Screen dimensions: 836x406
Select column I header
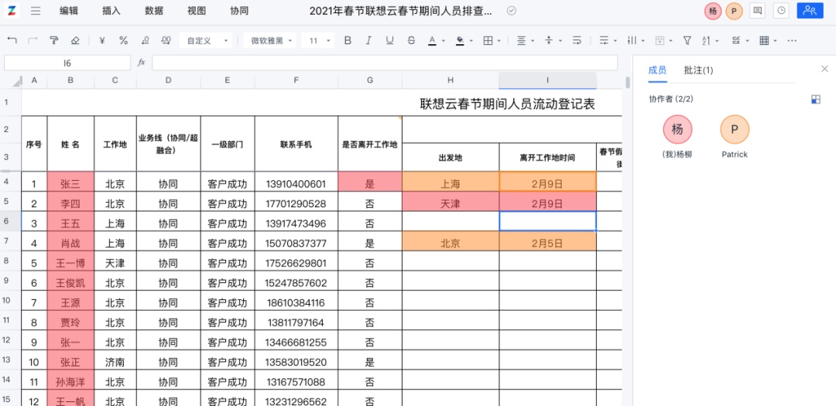pyautogui.click(x=547, y=80)
